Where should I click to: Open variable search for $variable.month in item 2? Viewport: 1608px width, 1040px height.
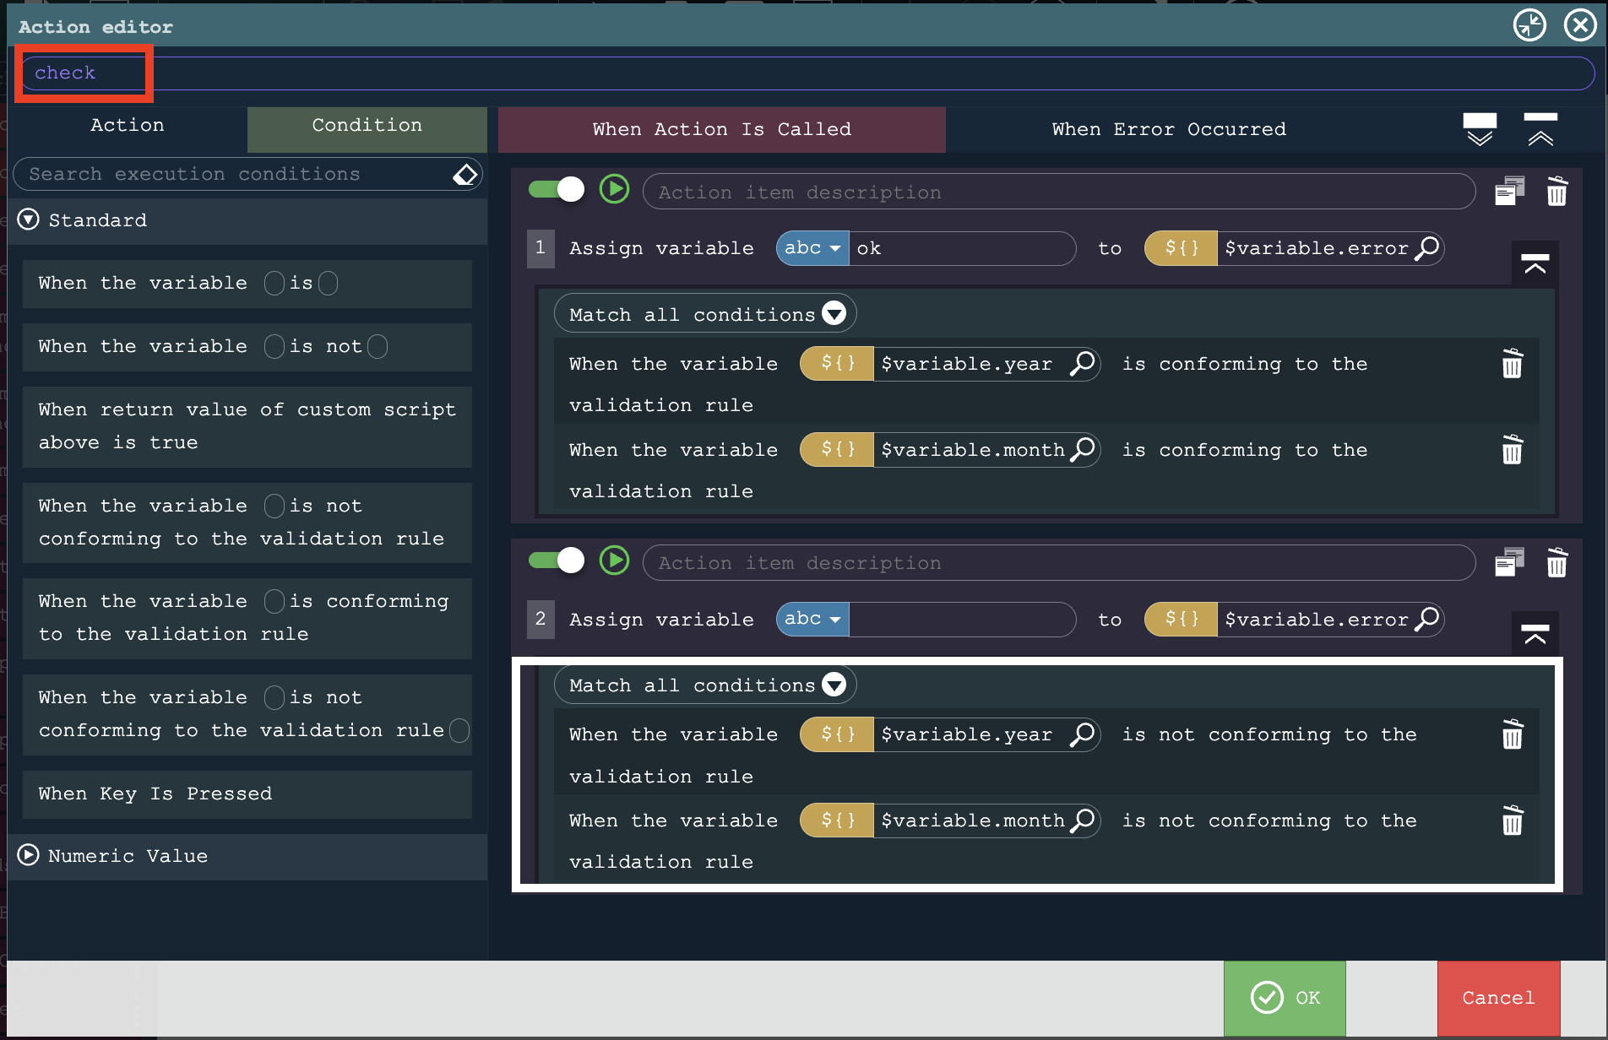(x=1083, y=821)
